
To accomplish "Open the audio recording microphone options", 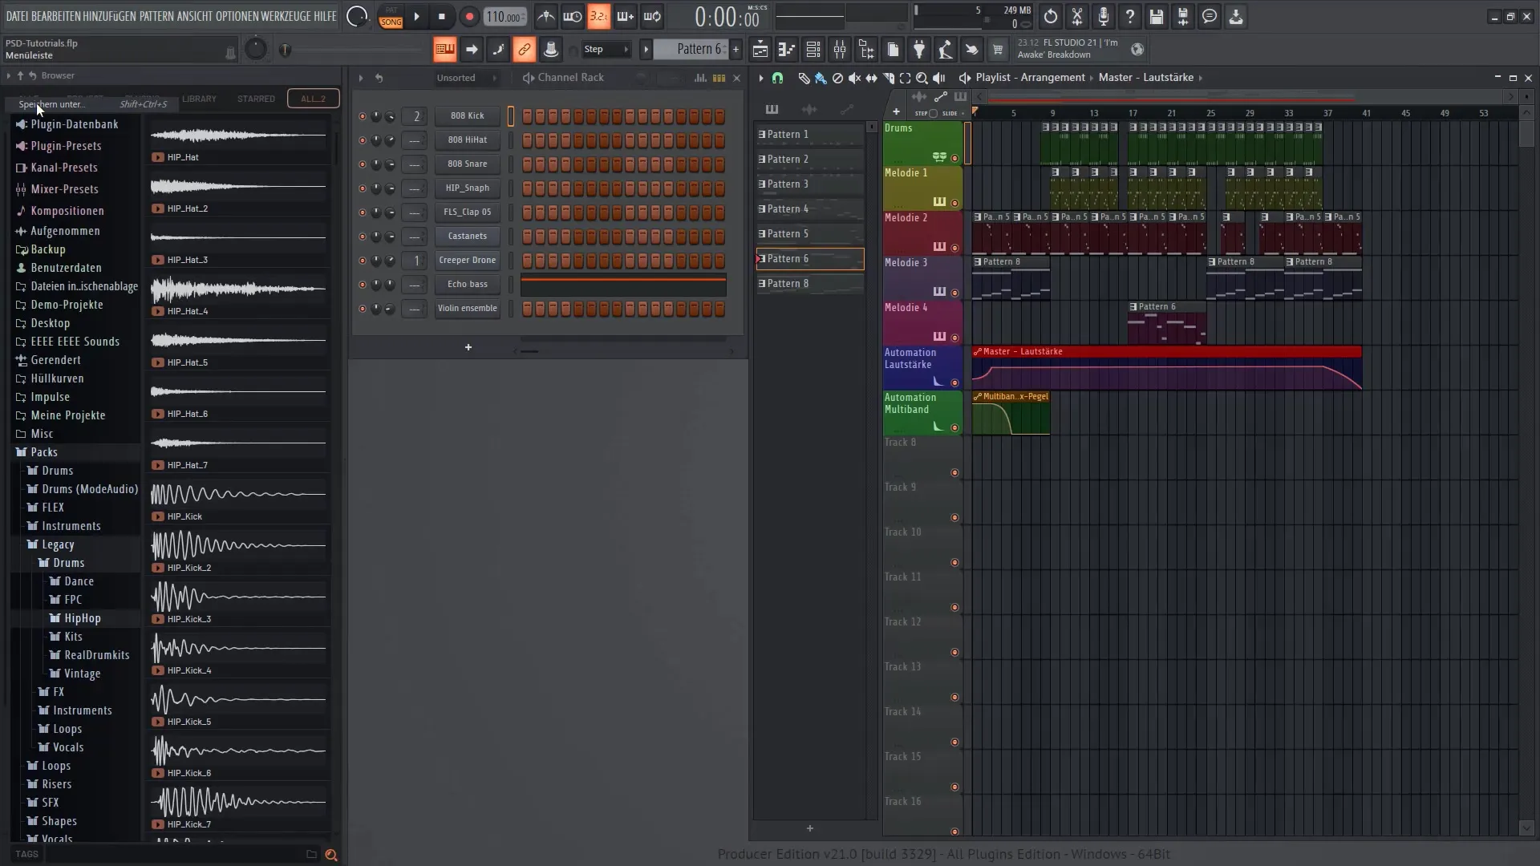I will coord(1104,17).
